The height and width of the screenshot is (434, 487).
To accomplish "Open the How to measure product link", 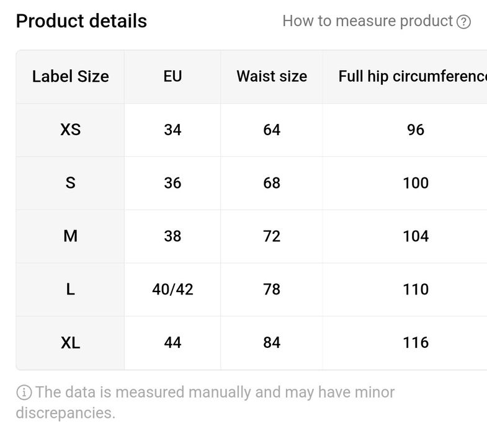I will pyautogui.click(x=367, y=21).
